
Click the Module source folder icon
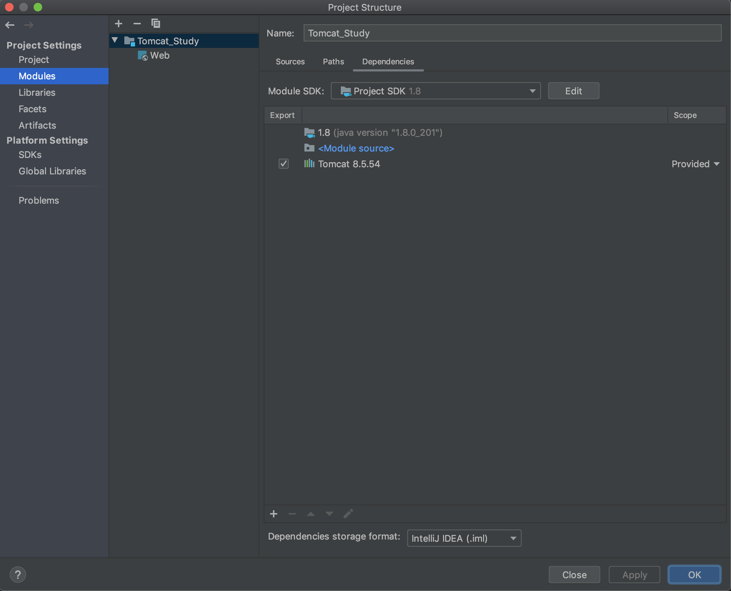point(309,148)
